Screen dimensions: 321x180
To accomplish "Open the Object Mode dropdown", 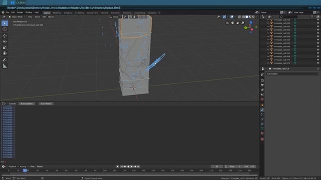I will (x=17, y=17).
